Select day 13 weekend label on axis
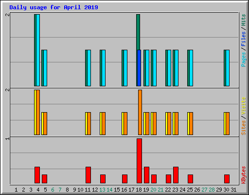 102,190
